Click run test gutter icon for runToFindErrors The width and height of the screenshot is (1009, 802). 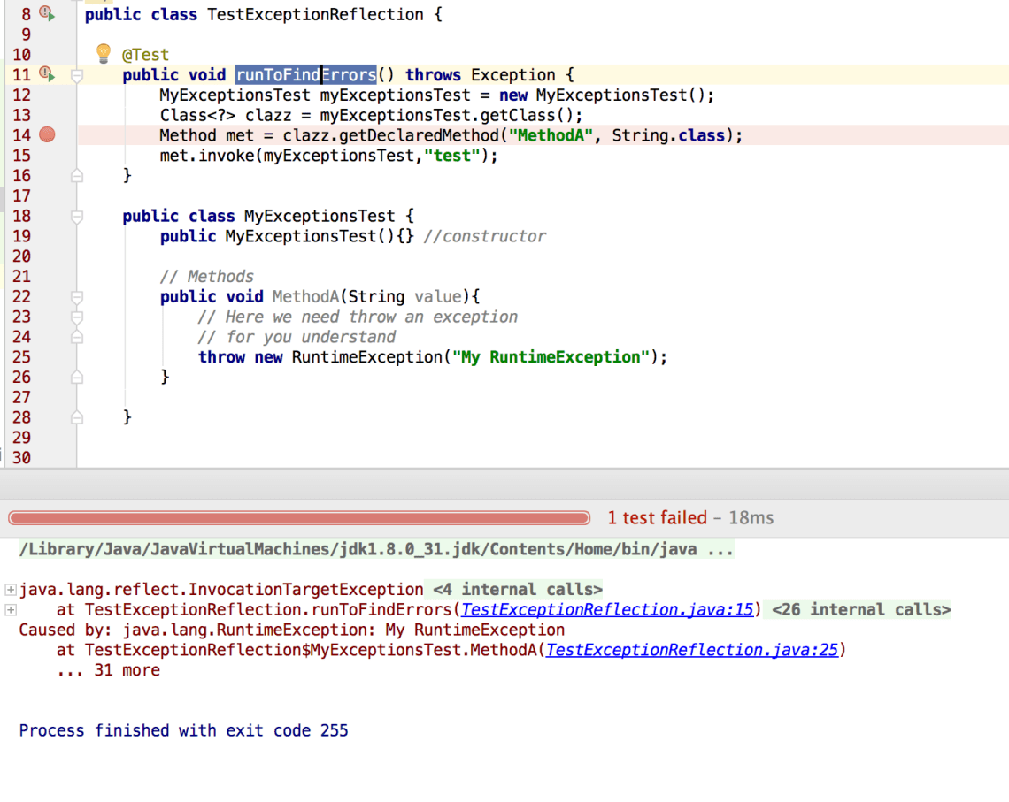47,75
